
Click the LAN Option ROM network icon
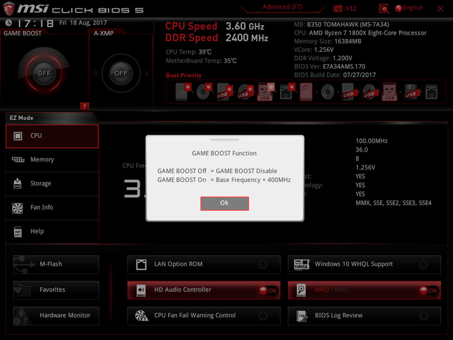pos(142,264)
